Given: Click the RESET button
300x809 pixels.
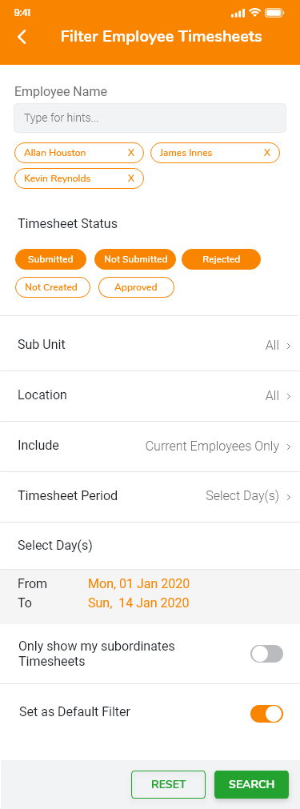Looking at the screenshot, I should tap(169, 784).
